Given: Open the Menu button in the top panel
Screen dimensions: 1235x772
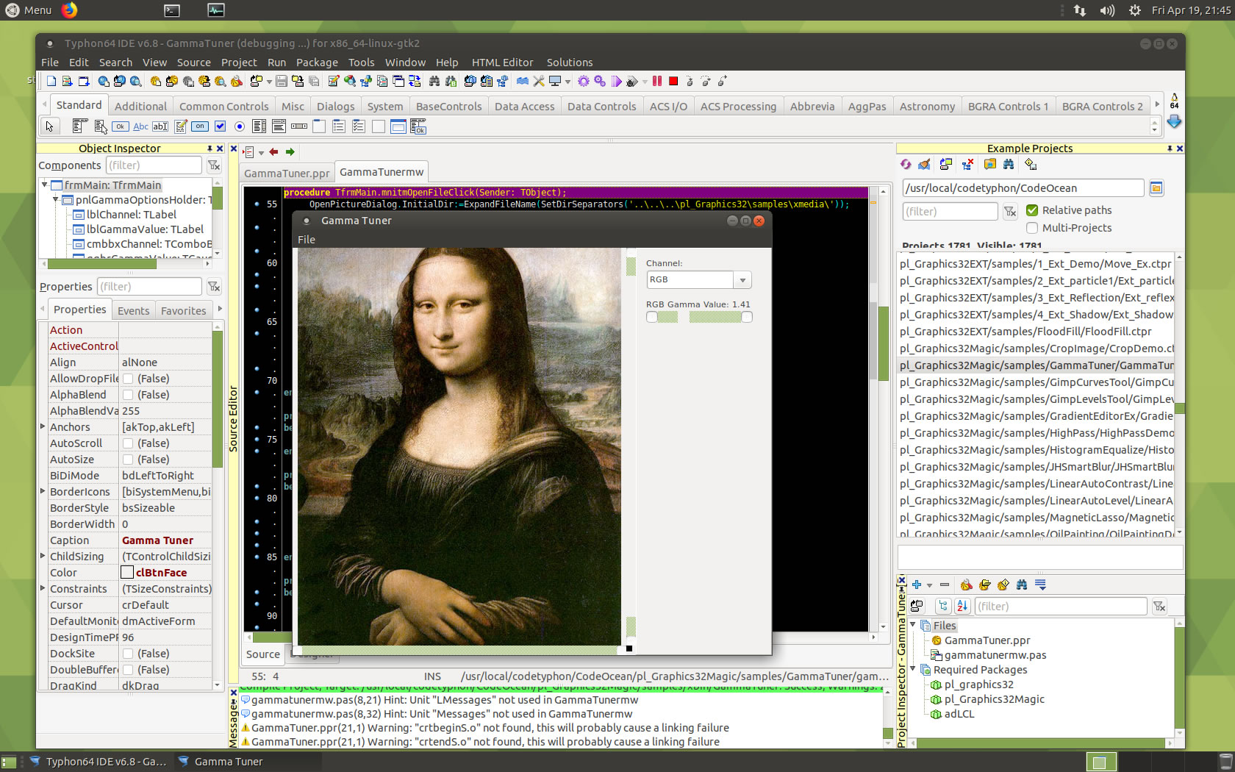Looking at the screenshot, I should point(28,10).
